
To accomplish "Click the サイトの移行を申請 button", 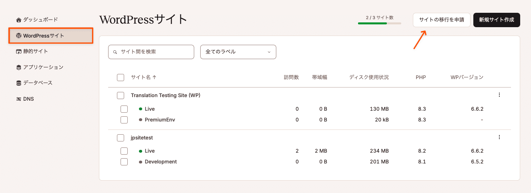I will [442, 20].
